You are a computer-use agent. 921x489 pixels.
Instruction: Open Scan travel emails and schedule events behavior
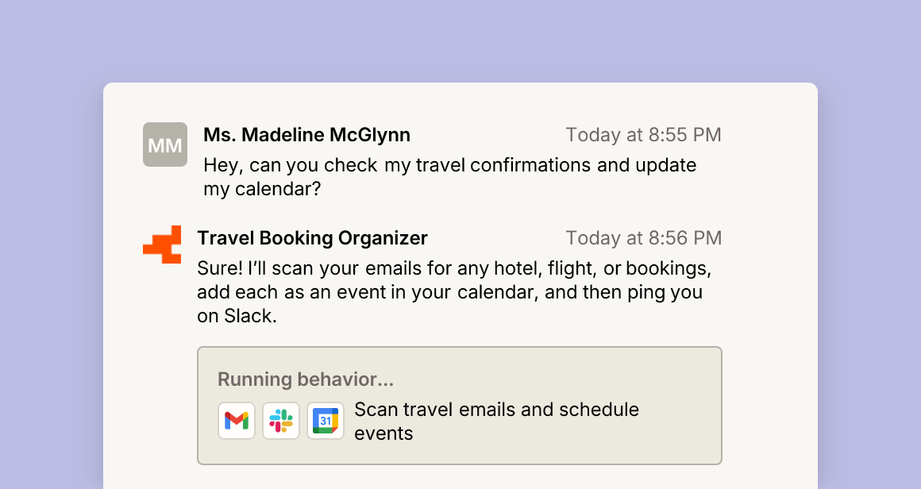[x=496, y=421]
